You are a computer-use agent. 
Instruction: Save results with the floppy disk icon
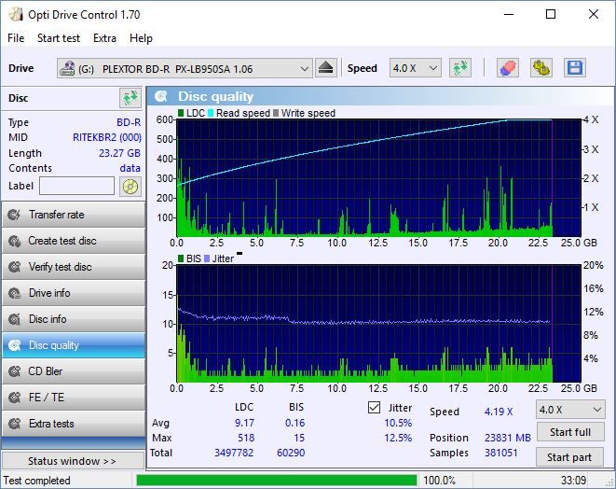point(575,68)
